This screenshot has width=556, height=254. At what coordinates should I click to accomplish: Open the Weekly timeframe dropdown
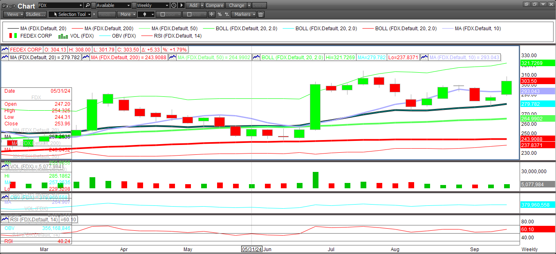(x=152, y=5)
